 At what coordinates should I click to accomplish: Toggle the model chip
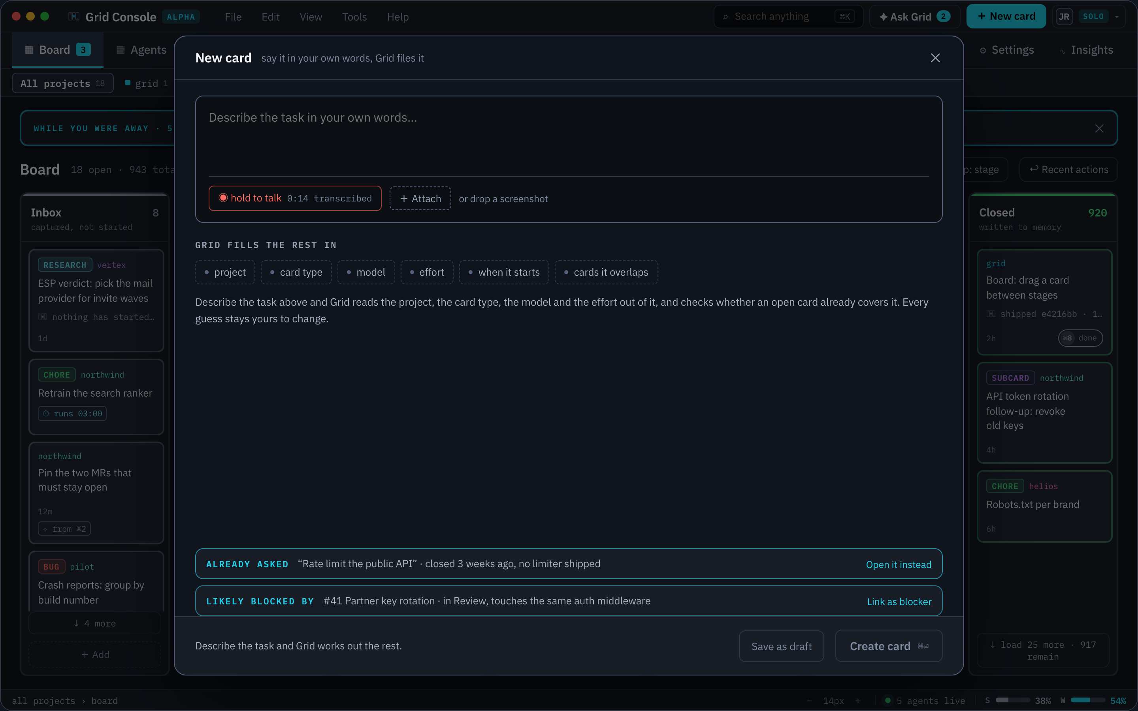coord(366,272)
